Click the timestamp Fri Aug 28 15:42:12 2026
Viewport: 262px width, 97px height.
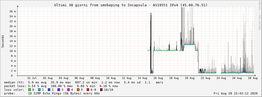coord(235,93)
